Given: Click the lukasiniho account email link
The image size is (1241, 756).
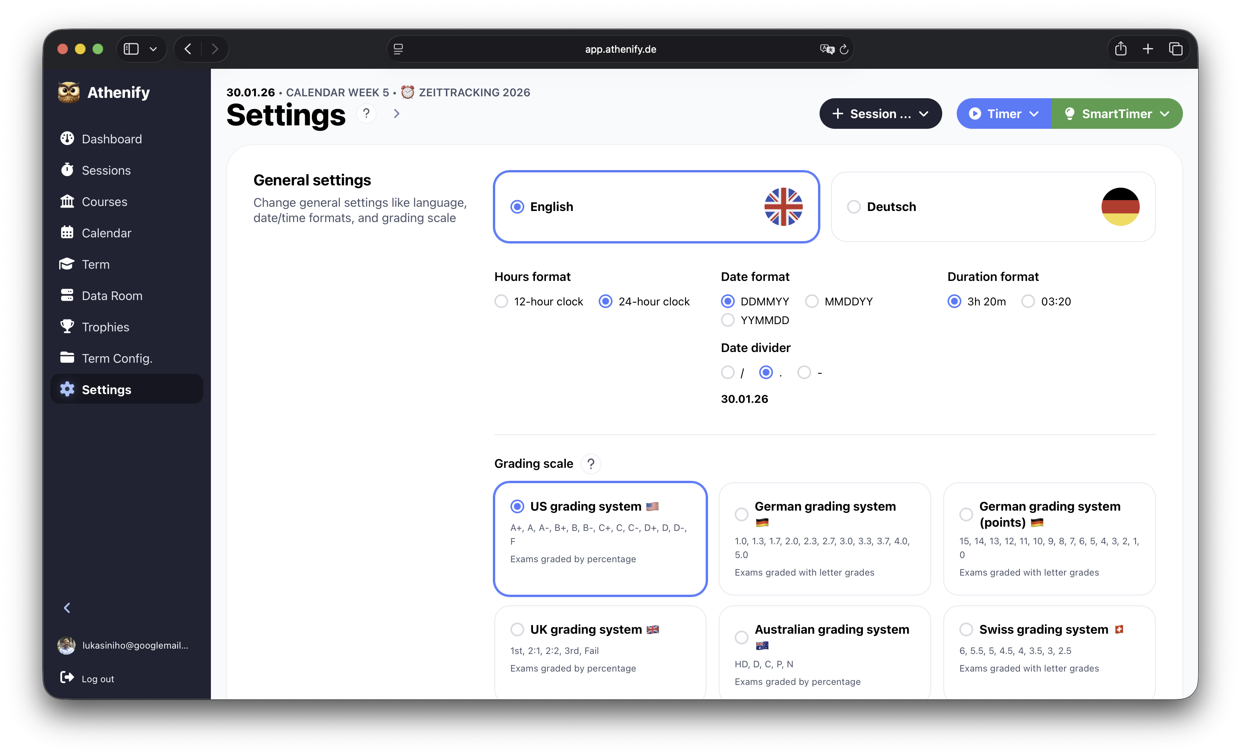Looking at the screenshot, I should pos(135,645).
